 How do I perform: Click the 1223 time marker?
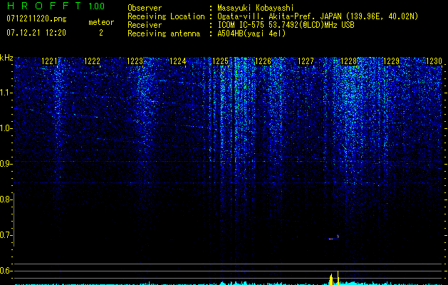coord(135,61)
